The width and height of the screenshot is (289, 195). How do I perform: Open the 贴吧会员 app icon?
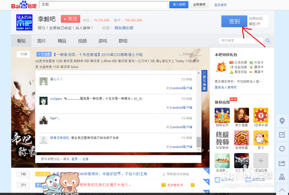(222, 115)
